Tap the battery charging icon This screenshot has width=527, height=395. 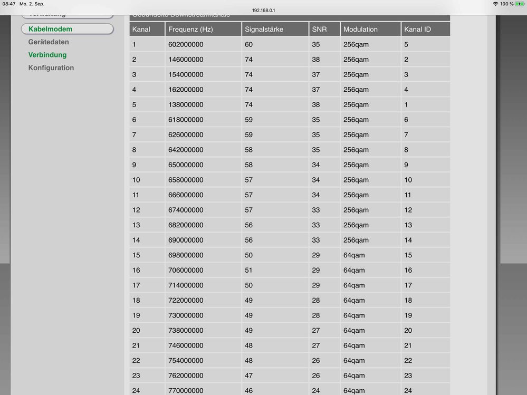click(520, 4)
